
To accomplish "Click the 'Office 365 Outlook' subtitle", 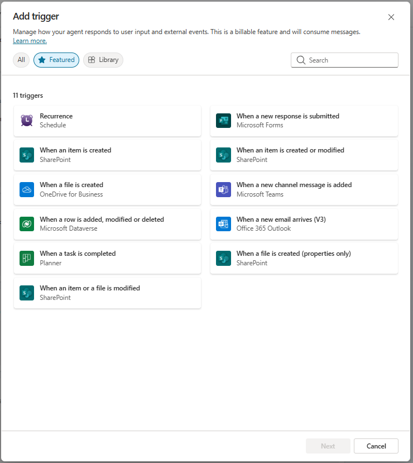I will coord(264,228).
